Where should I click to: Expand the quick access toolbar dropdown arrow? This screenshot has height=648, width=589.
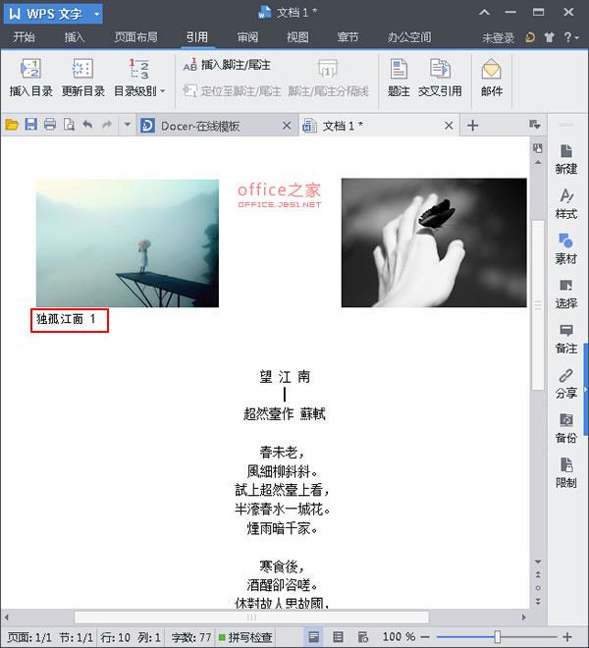click(x=128, y=125)
